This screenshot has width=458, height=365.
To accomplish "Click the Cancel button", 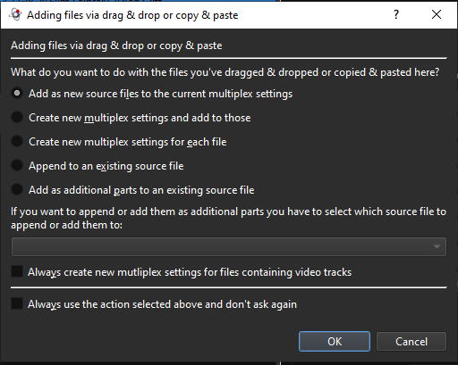I will click(x=411, y=342).
